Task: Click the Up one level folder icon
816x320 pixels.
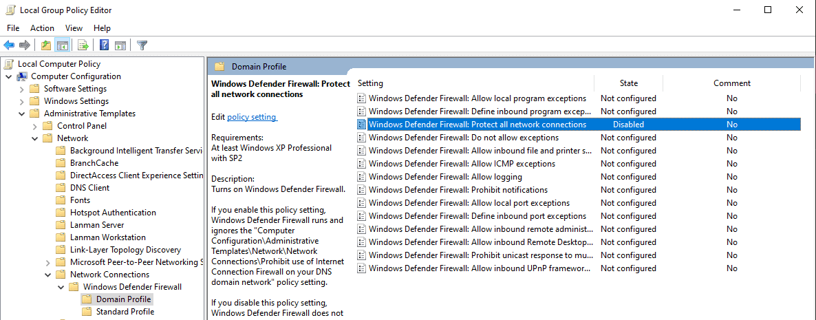Action: tap(45, 45)
